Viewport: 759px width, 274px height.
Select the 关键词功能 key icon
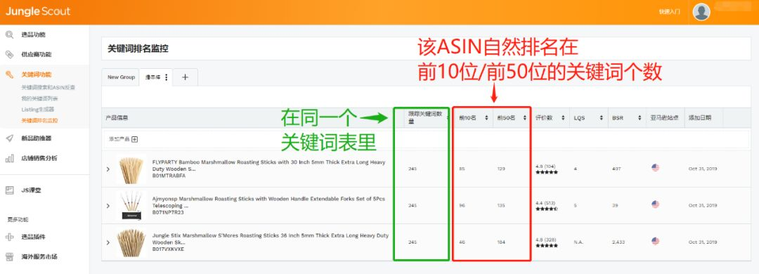pos(10,74)
